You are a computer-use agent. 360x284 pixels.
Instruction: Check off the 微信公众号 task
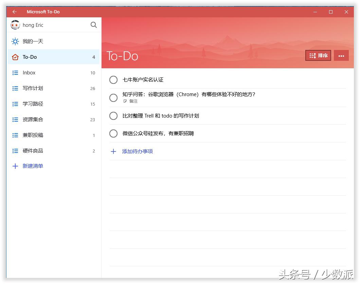(x=113, y=134)
